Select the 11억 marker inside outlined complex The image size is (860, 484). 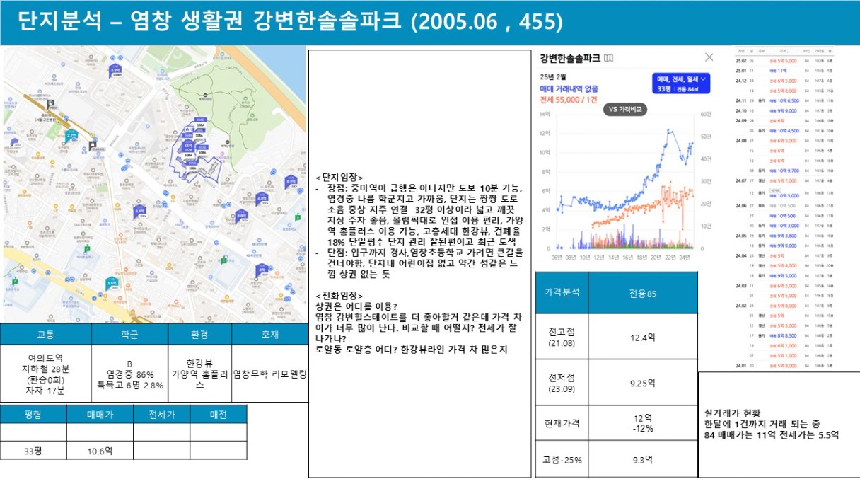click(x=188, y=147)
